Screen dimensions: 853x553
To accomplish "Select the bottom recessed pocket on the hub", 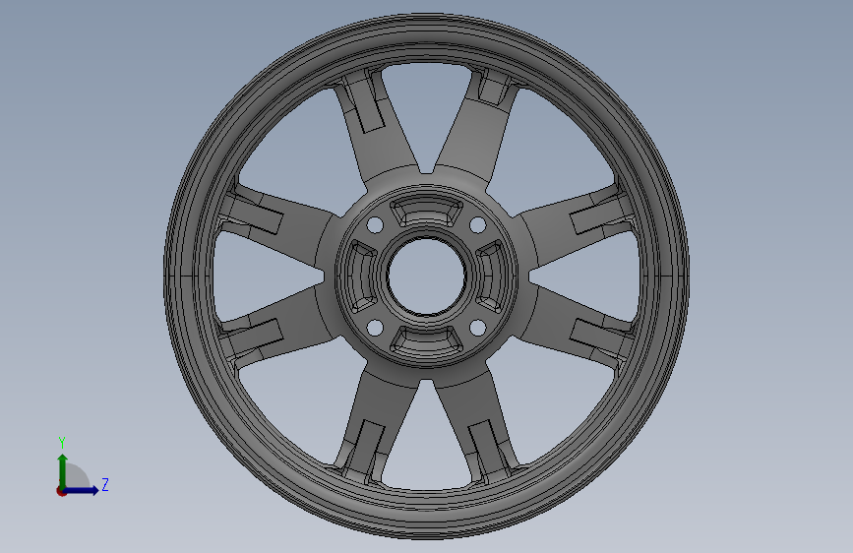I will [x=427, y=339].
